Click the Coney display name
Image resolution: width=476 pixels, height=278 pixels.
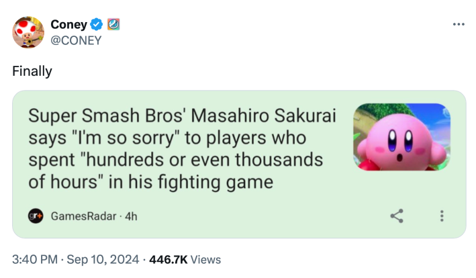point(69,25)
